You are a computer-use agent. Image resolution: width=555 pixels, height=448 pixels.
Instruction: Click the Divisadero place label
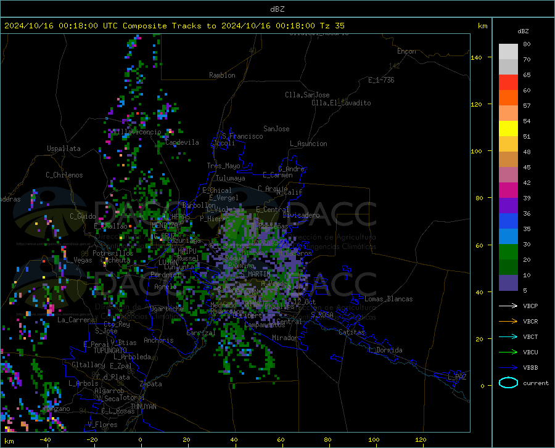[x=301, y=215]
